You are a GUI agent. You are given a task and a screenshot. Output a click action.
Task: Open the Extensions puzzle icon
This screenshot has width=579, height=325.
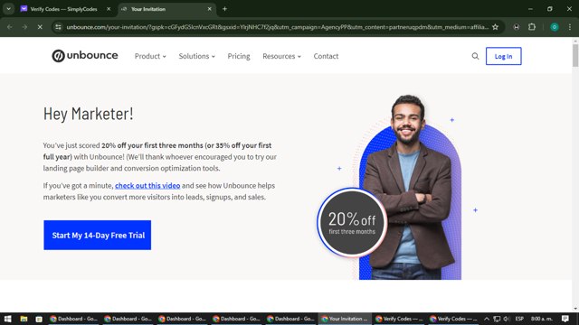pos(532,27)
